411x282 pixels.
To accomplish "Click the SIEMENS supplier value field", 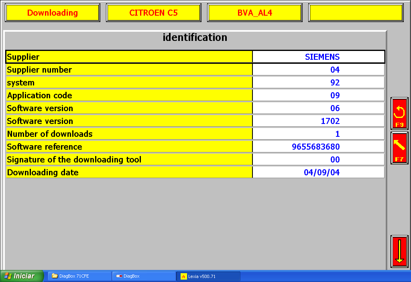I will 319,57.
